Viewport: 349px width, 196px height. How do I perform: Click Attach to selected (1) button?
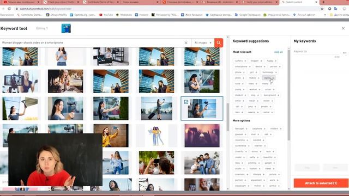[x=321, y=183]
